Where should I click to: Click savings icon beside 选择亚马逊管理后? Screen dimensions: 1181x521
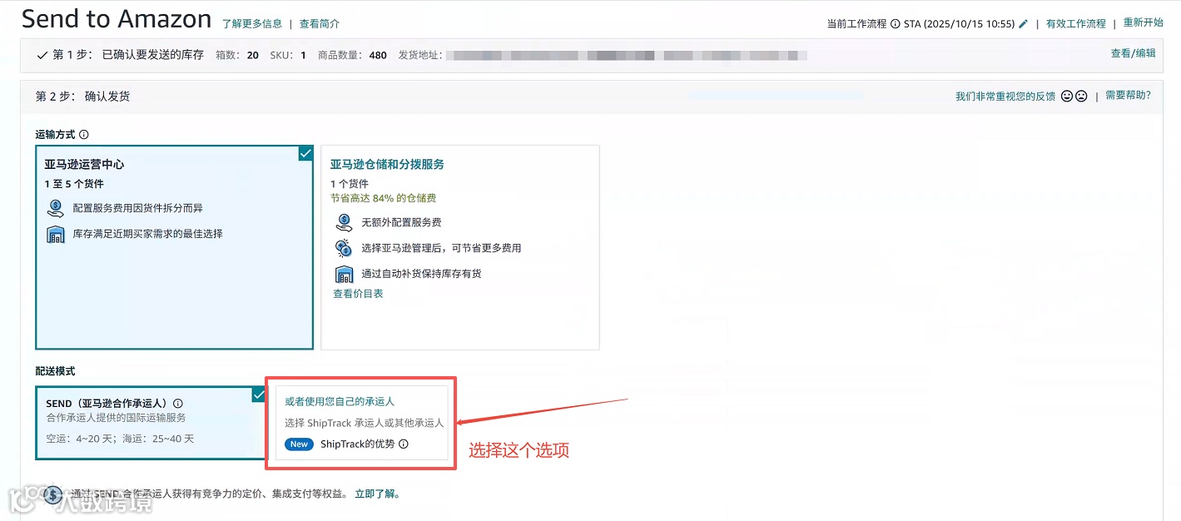[344, 248]
